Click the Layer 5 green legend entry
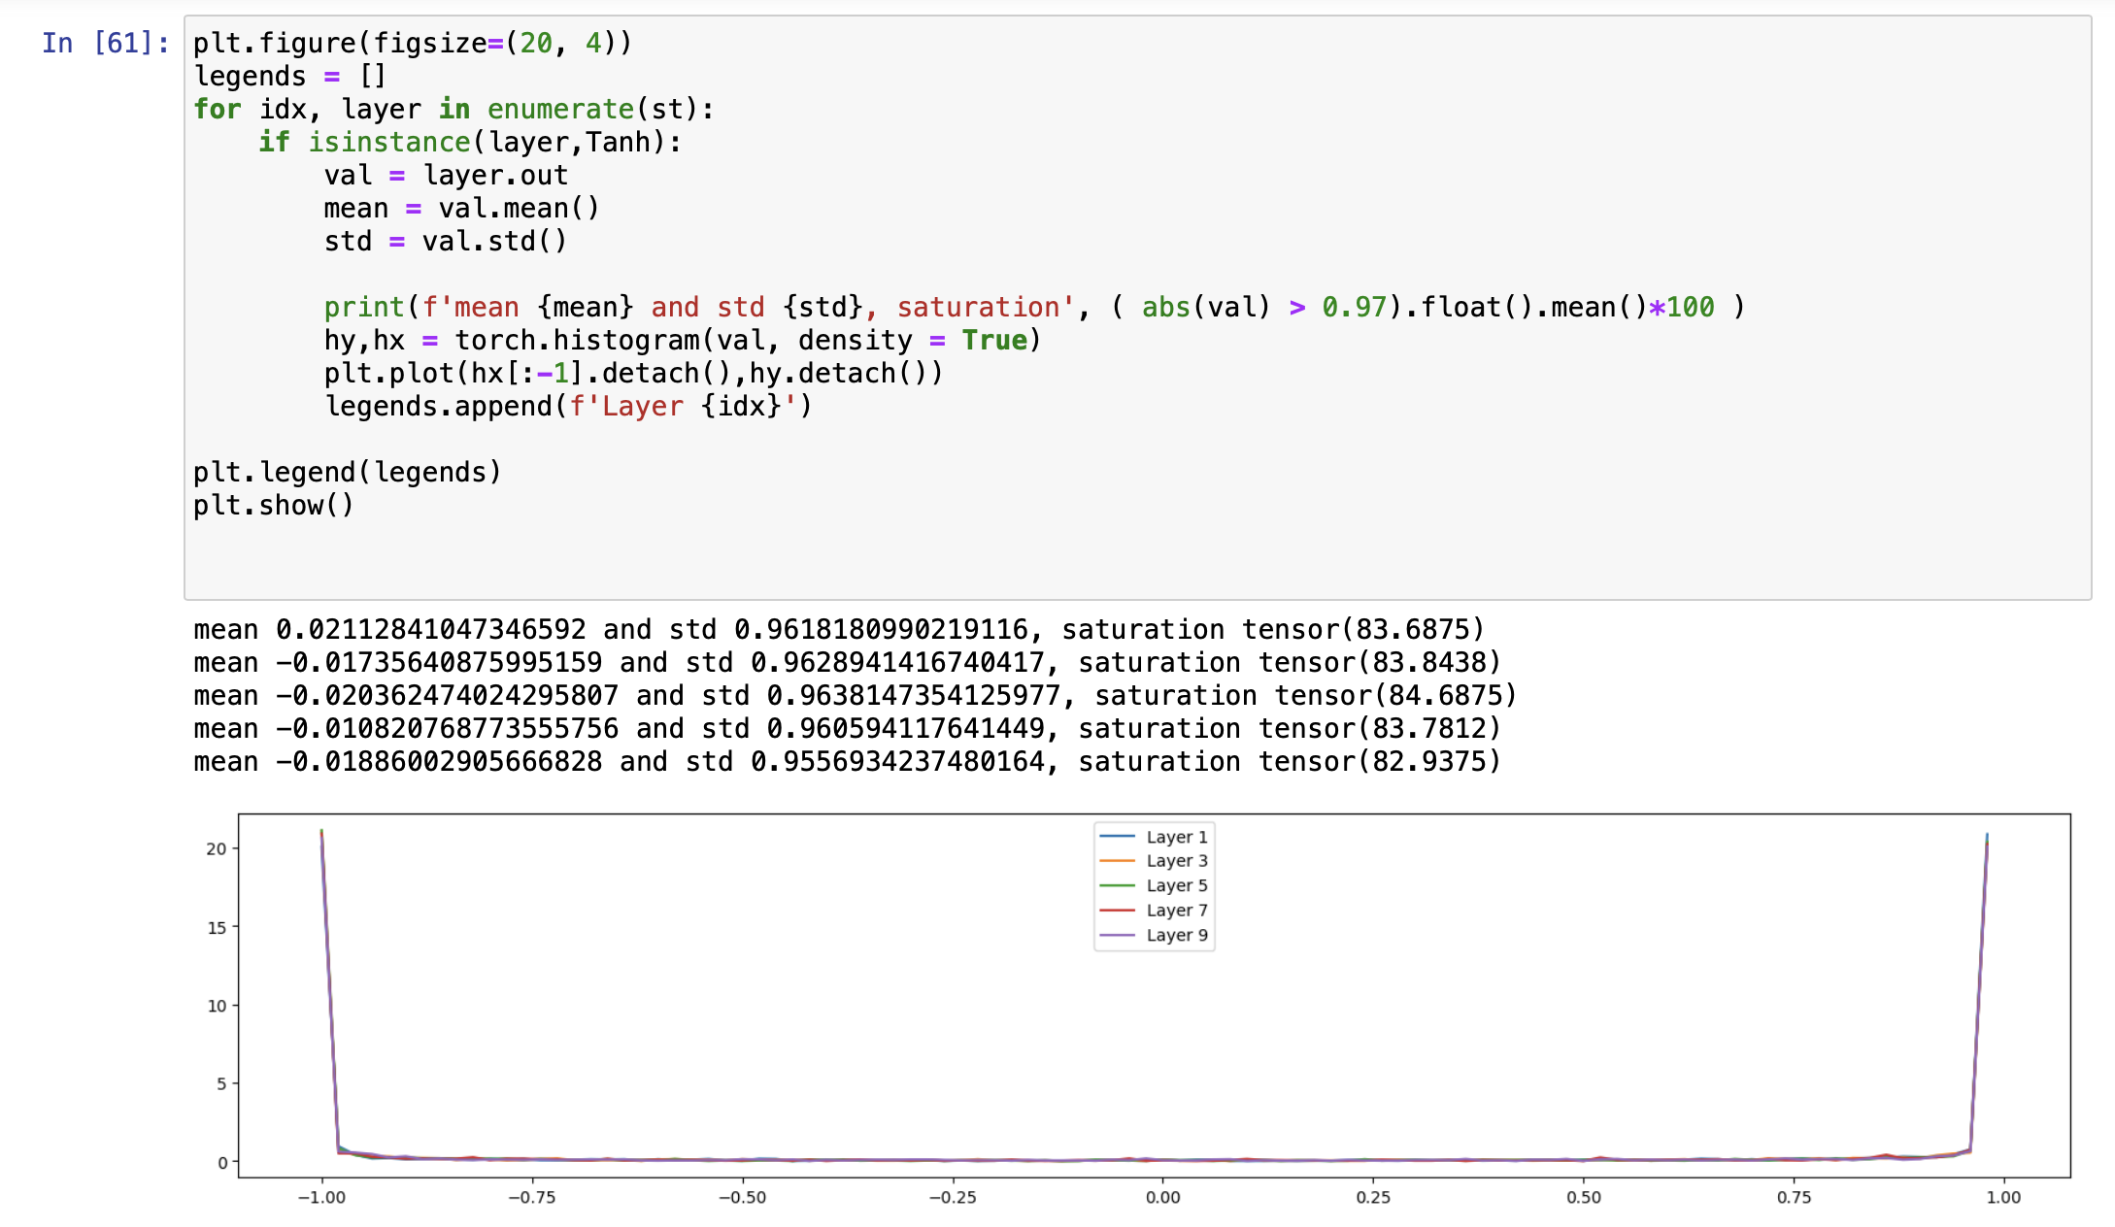 [x=1176, y=885]
